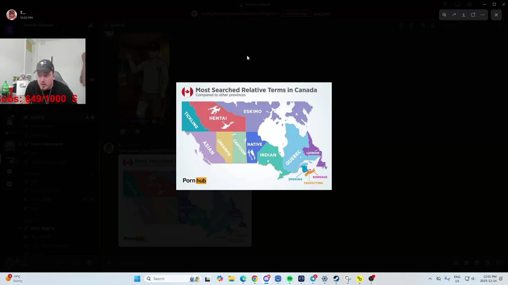The height and width of the screenshot is (285, 508).
Task: Open the three-dots more options menu in the image viewer
Action: [483, 15]
